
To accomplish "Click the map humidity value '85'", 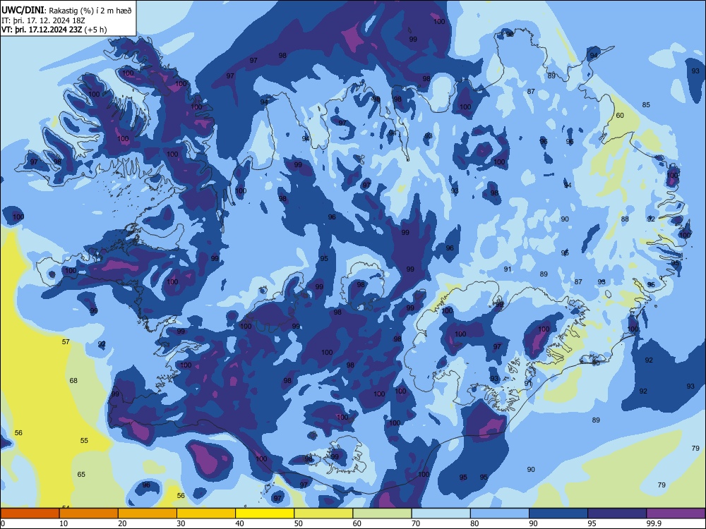I will (646, 105).
